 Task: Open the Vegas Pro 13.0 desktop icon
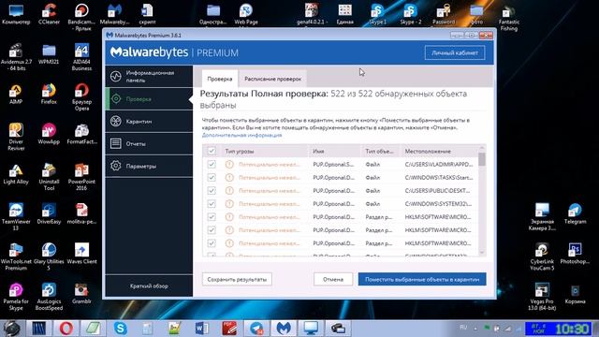(x=542, y=297)
